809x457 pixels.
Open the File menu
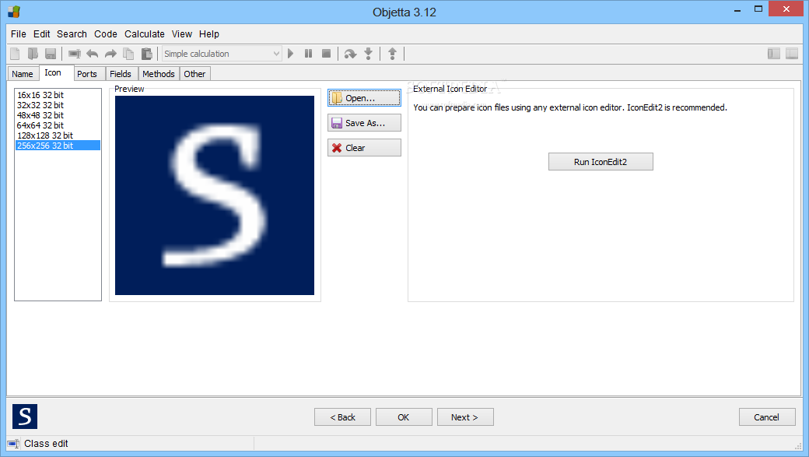click(19, 34)
